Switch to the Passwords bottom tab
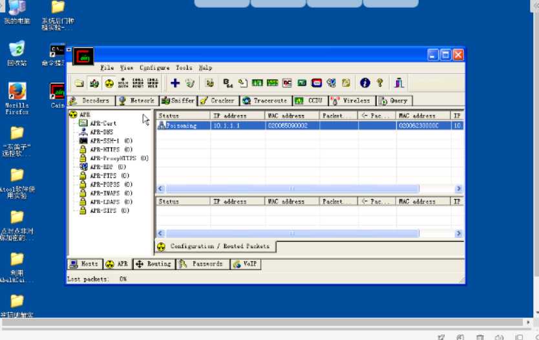The height and width of the screenshot is (340, 539). coord(202,264)
